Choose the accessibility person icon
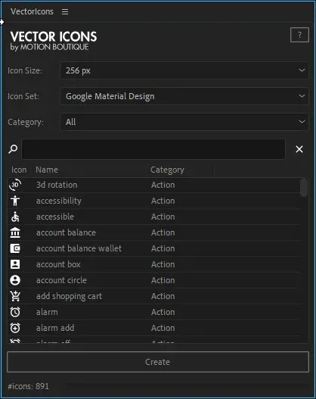This screenshot has width=316, height=399. [x=15, y=201]
